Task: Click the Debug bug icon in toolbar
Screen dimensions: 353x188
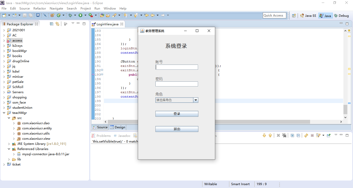Action: click(x=70, y=15)
